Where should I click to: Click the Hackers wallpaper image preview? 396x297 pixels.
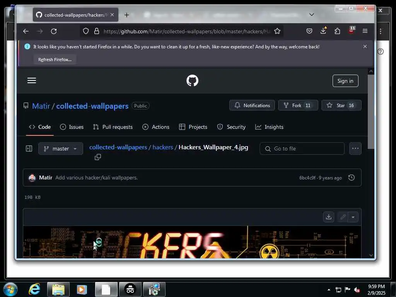pyautogui.click(x=192, y=242)
